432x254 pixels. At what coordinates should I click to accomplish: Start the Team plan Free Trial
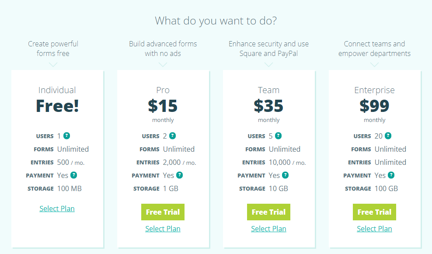pos(268,212)
